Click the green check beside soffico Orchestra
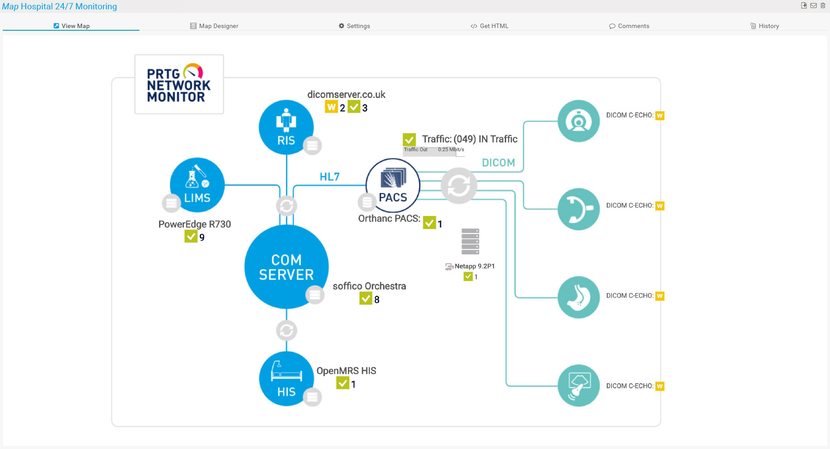830x449 pixels. tap(366, 298)
